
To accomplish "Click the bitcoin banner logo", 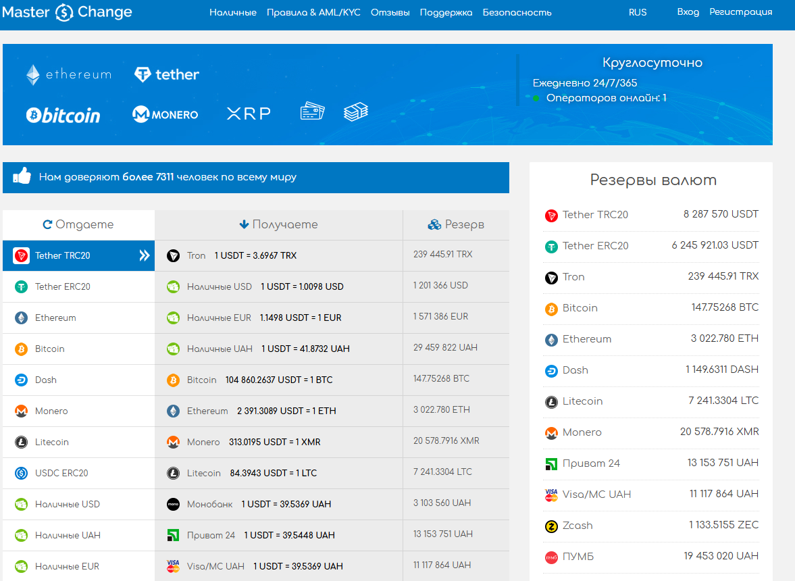I will 63,115.
